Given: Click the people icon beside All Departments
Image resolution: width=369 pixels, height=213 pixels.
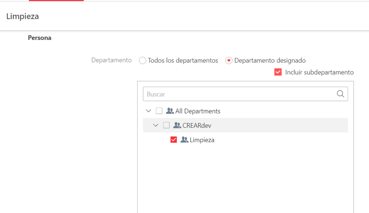Looking at the screenshot, I should point(170,111).
